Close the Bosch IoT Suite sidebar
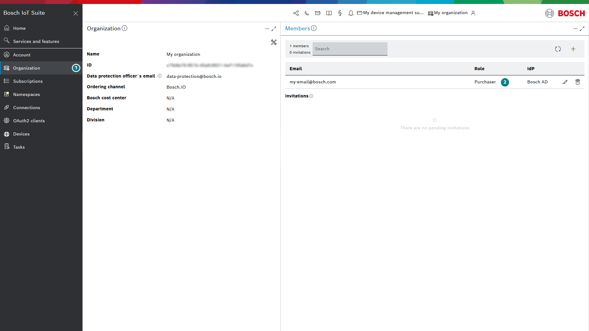The width and height of the screenshot is (589, 331). [76, 13]
